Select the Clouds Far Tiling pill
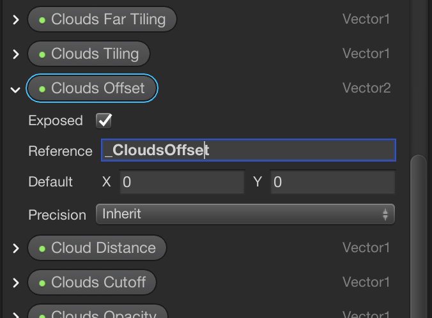The image size is (432, 318). click(x=102, y=20)
